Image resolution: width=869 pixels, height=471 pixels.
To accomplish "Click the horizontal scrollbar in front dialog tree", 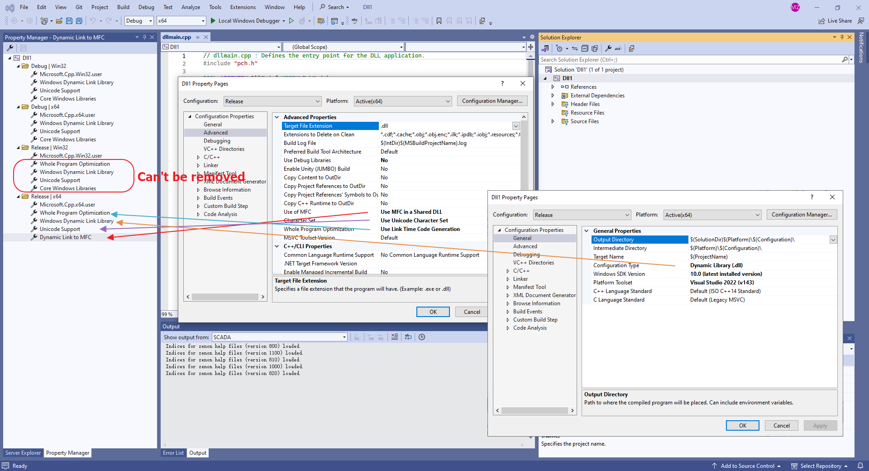I will tap(535, 411).
